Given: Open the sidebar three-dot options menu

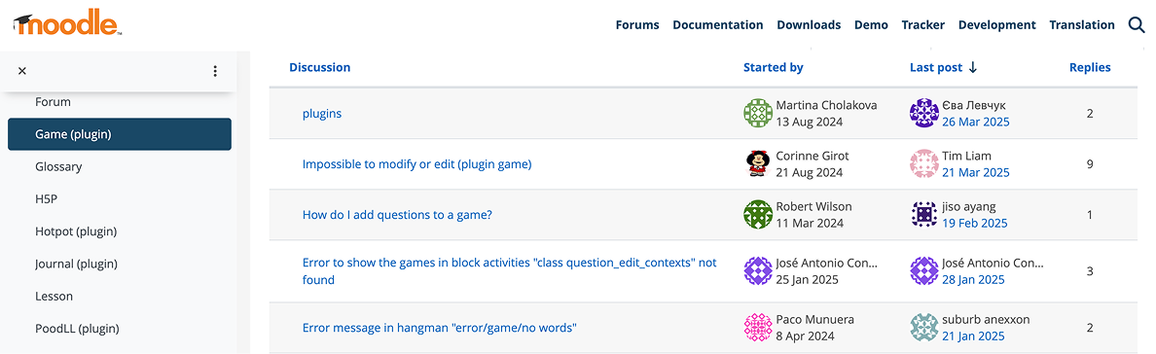Looking at the screenshot, I should click(x=214, y=71).
